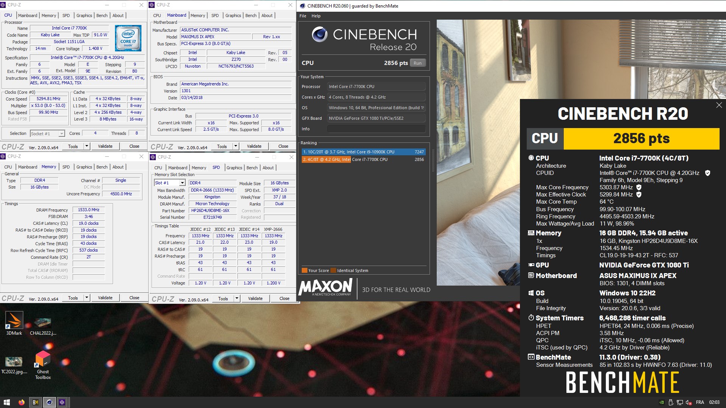Select the i7-7700K ranking row scoring 2856

[x=363, y=159]
